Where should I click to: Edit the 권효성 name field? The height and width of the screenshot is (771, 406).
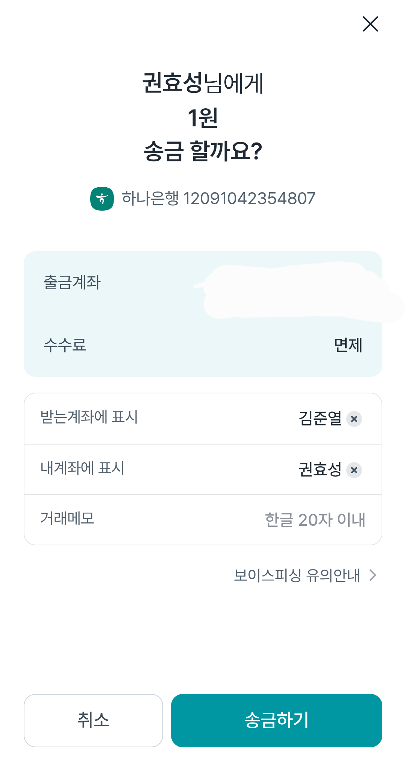320,470
